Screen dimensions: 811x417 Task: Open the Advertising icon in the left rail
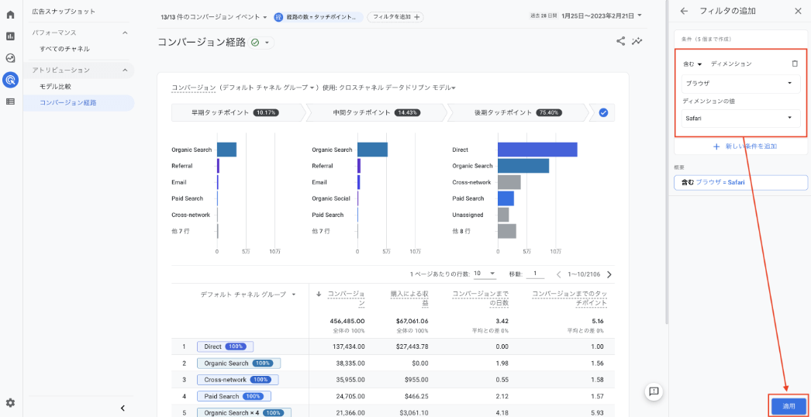(10, 80)
